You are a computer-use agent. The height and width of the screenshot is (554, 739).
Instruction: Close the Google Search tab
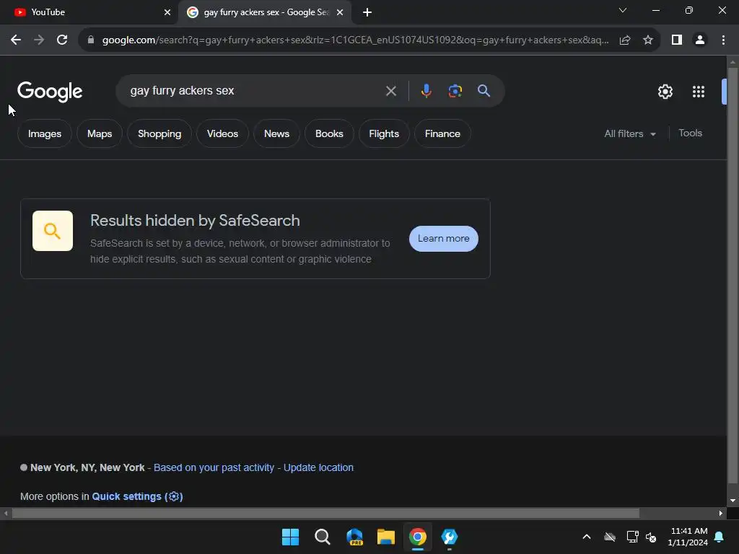click(x=340, y=12)
